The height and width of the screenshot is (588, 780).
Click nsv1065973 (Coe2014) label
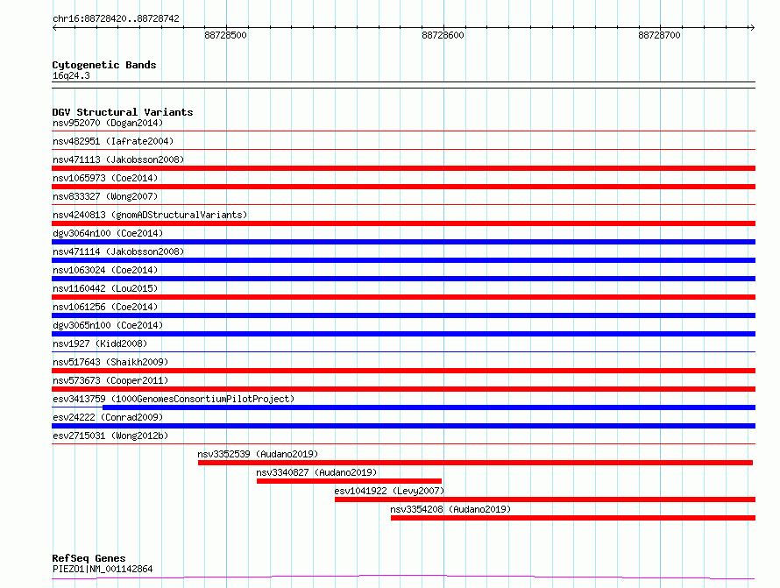[105, 178]
